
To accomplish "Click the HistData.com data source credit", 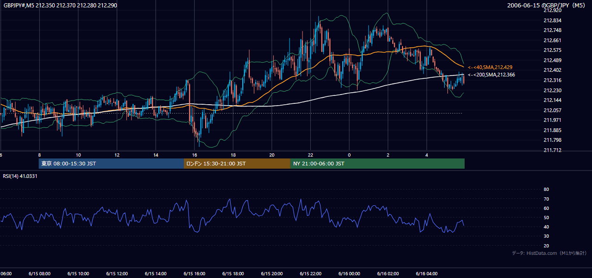I will (549, 253).
